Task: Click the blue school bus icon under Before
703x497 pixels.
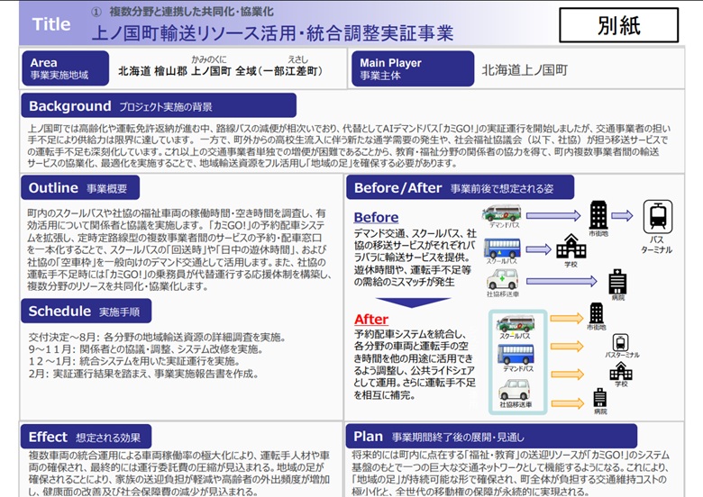Action: click(x=502, y=248)
